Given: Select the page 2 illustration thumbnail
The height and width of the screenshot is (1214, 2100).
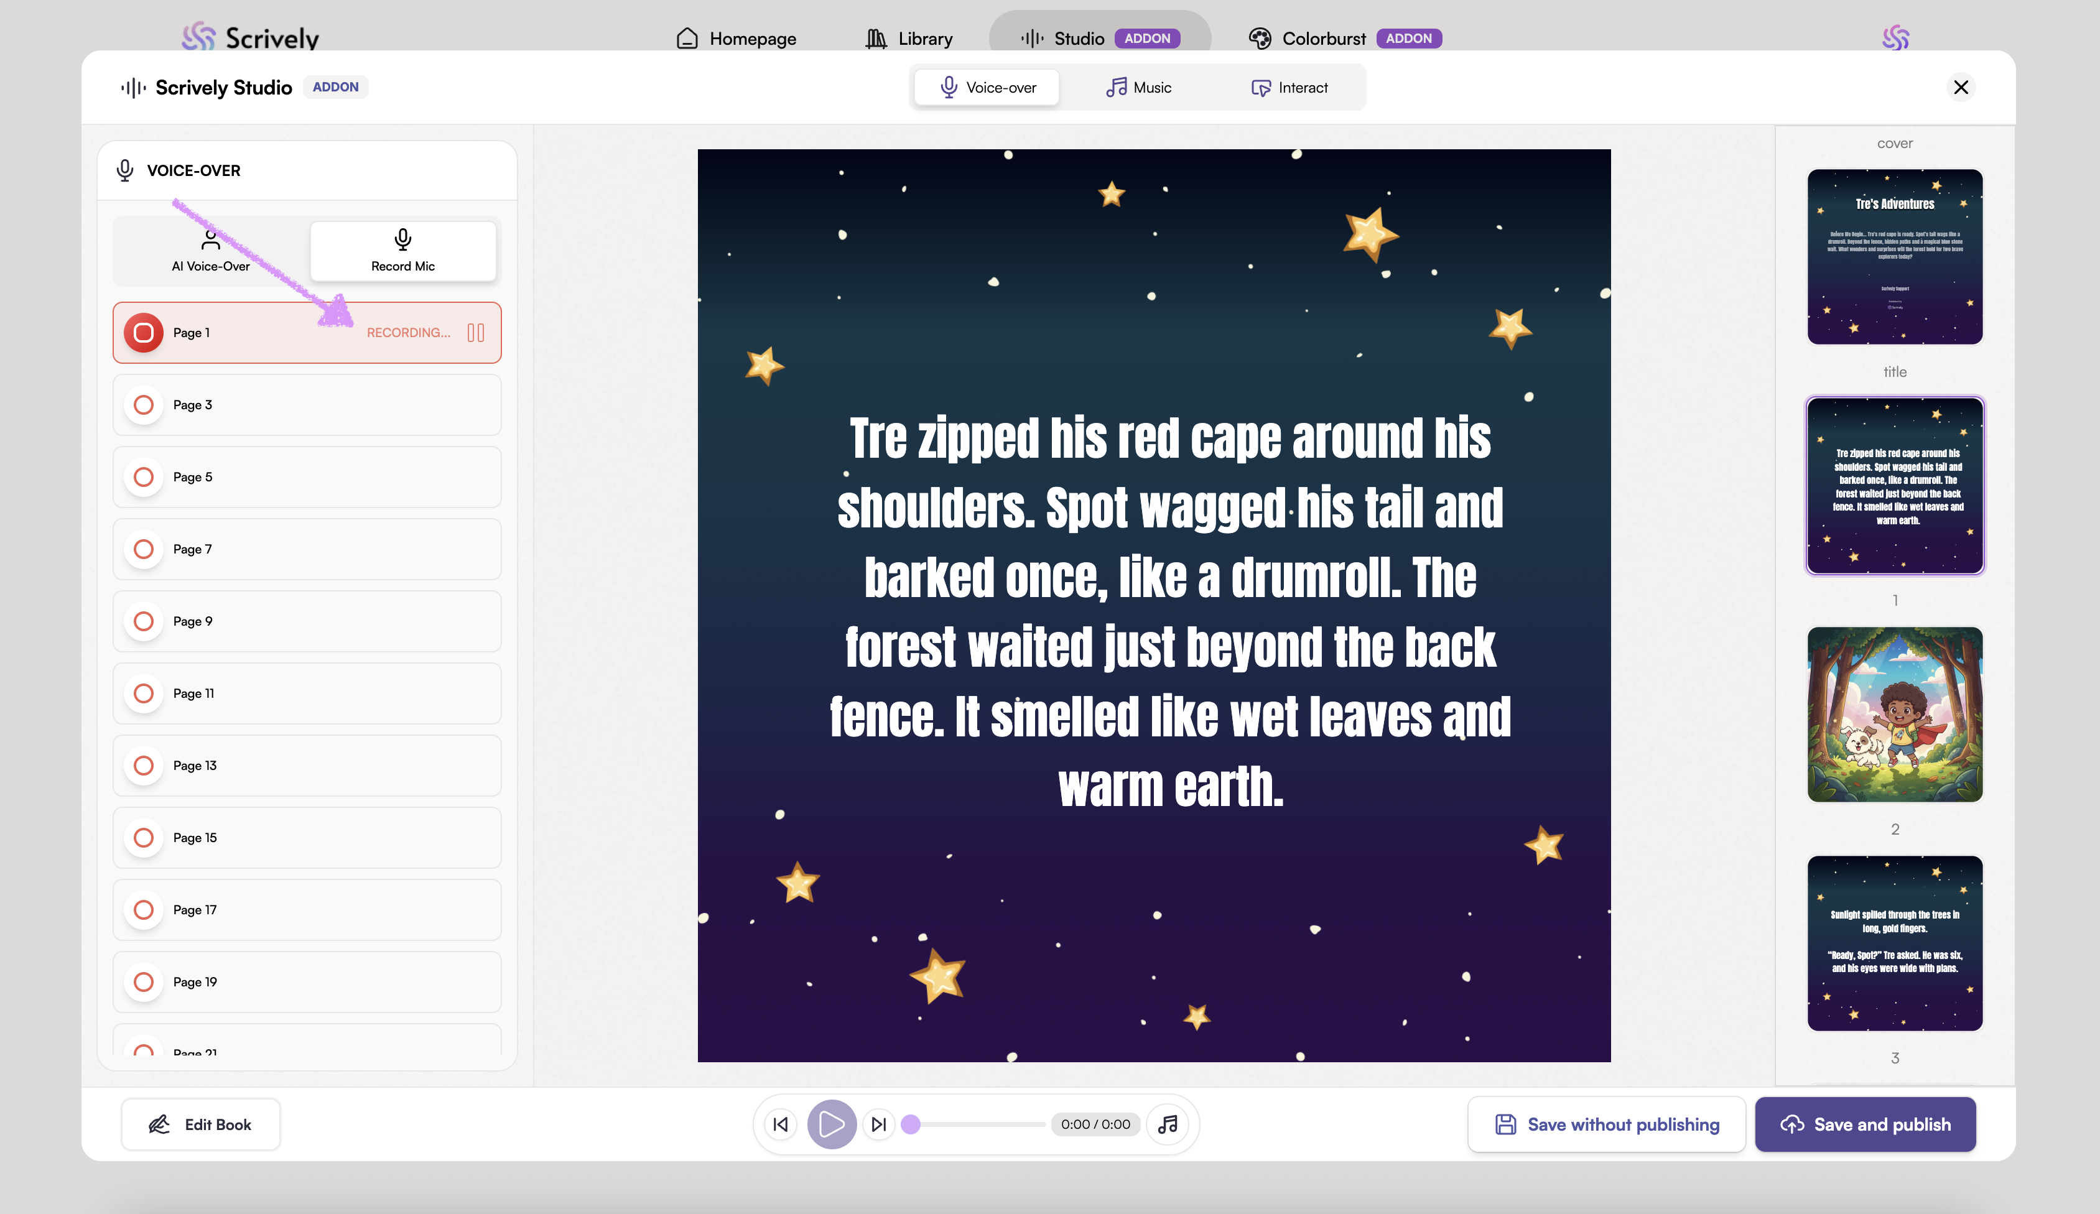Looking at the screenshot, I should point(1894,714).
